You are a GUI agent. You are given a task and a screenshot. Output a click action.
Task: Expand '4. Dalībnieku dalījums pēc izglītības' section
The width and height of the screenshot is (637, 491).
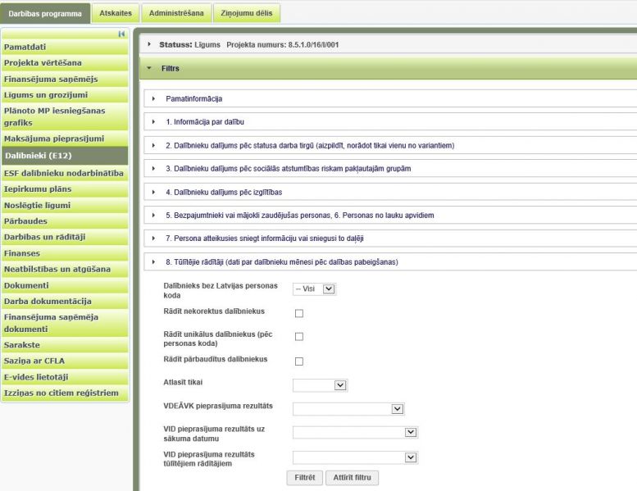point(153,192)
